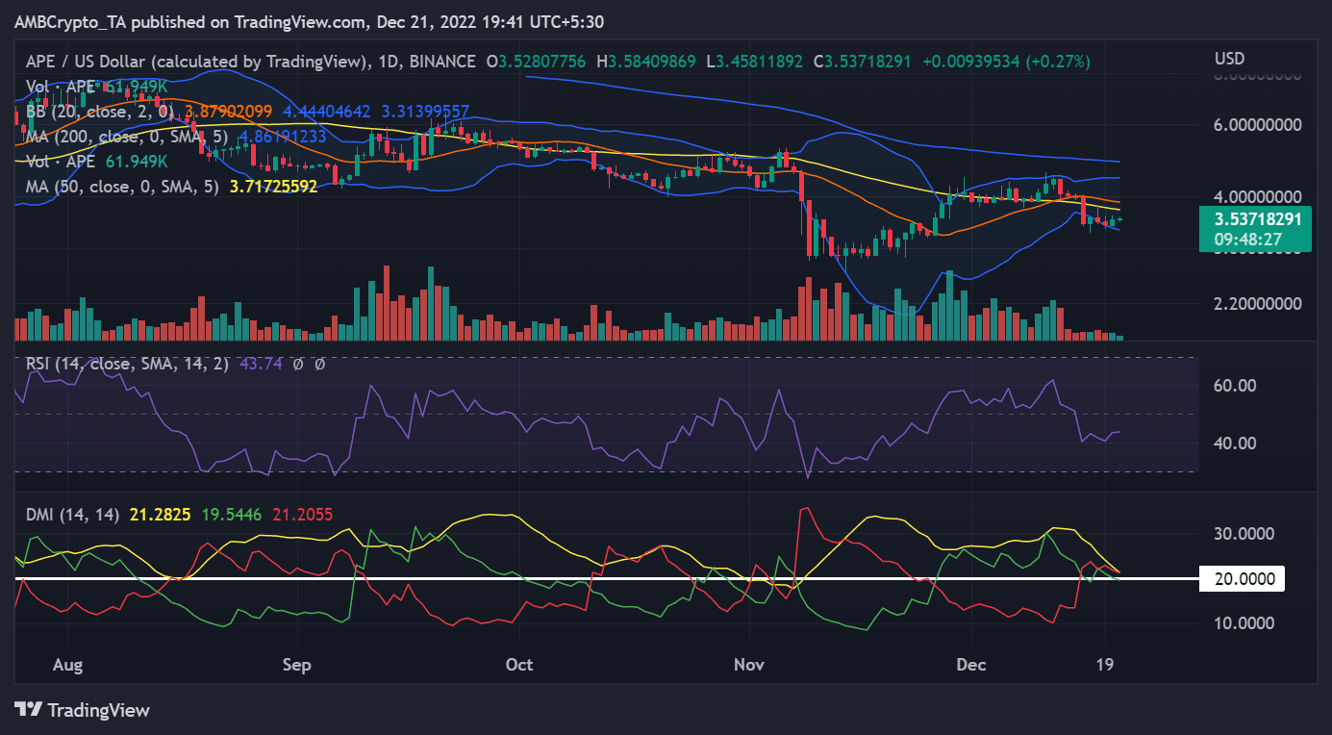Click the Nov label on the time axis
Screen dimensions: 1332x735
coord(749,665)
